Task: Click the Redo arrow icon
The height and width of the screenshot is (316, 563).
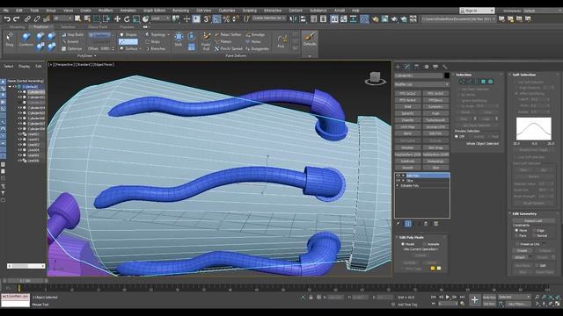Action: click(x=17, y=19)
